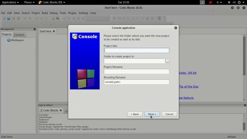Click the Project title input field
Screen dimensions: 247x139
136,51
